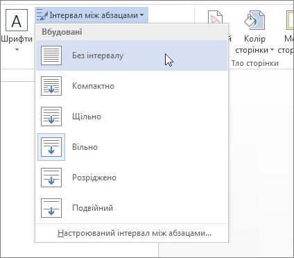Click the Вбудовані section header

click(x=132, y=32)
